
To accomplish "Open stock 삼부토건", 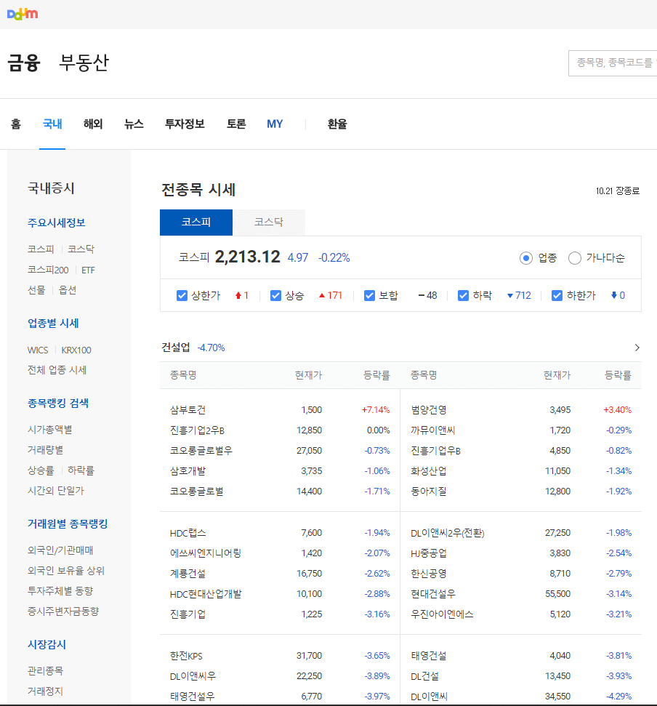I will coord(188,410).
